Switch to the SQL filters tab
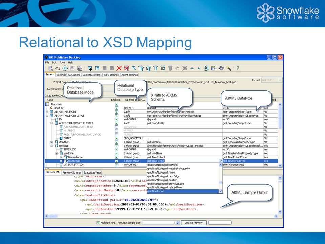 click(74, 75)
